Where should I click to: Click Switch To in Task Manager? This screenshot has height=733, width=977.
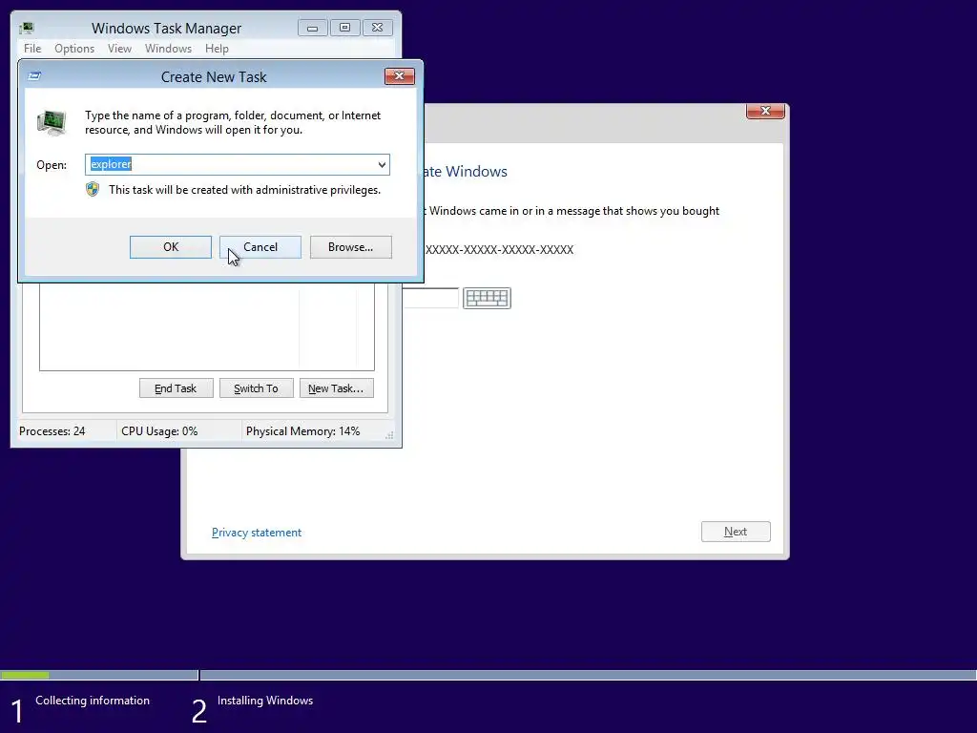256,388
